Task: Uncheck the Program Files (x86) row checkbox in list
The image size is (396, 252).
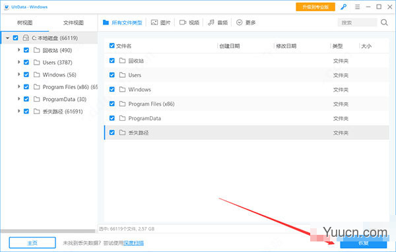Action: tap(112, 104)
